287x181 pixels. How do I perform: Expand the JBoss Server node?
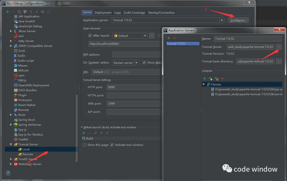coord(11,31)
